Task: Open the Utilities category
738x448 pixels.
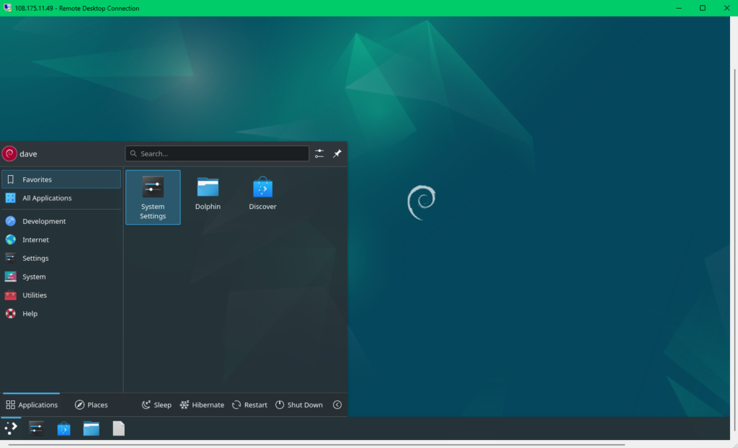Action: 61,295
